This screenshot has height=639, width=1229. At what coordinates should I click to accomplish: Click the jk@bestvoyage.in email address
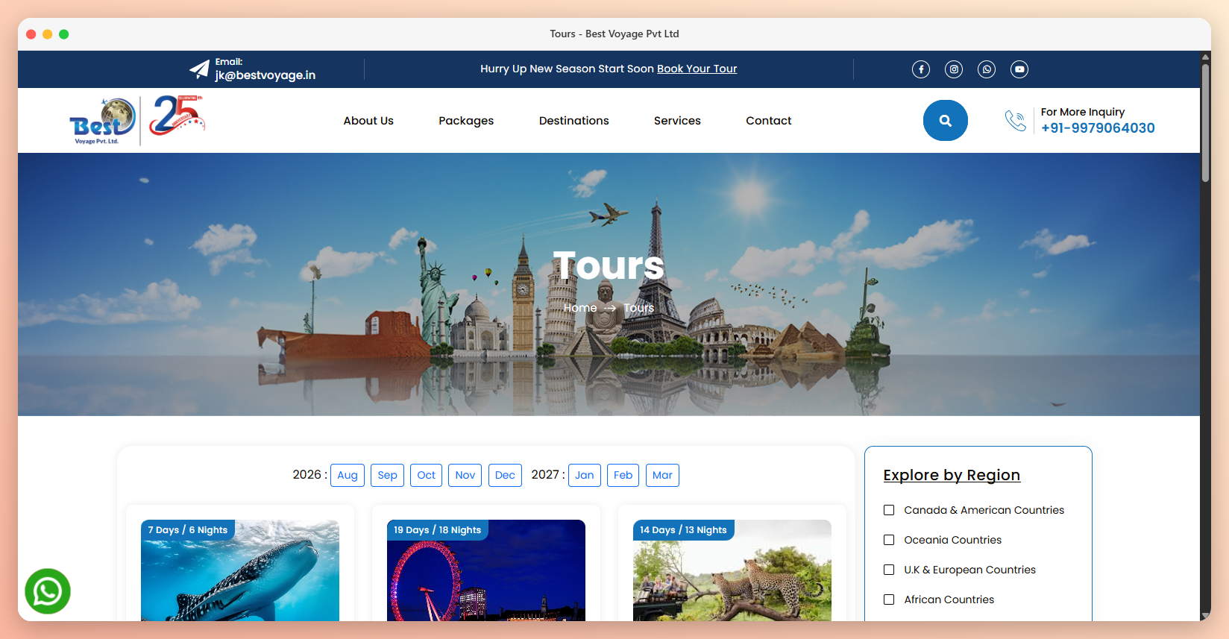[x=265, y=75]
